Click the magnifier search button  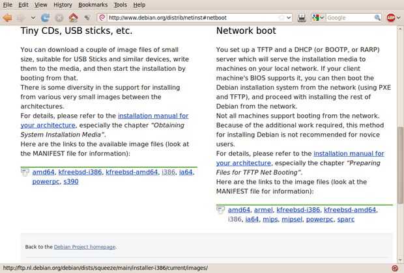(377, 18)
